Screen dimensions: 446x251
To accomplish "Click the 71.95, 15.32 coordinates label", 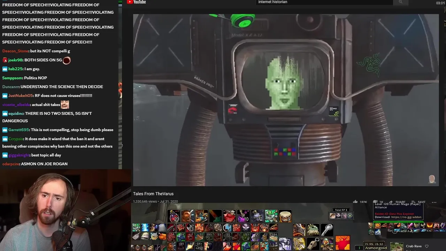I will pyautogui.click(x=374, y=244).
